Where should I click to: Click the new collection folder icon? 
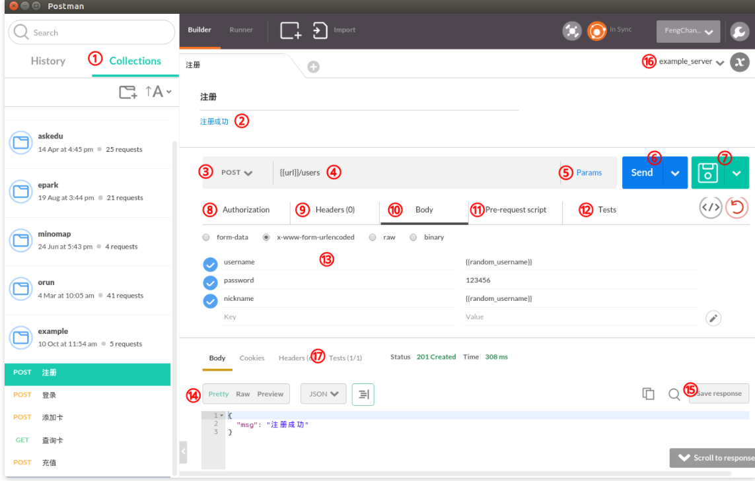point(128,92)
